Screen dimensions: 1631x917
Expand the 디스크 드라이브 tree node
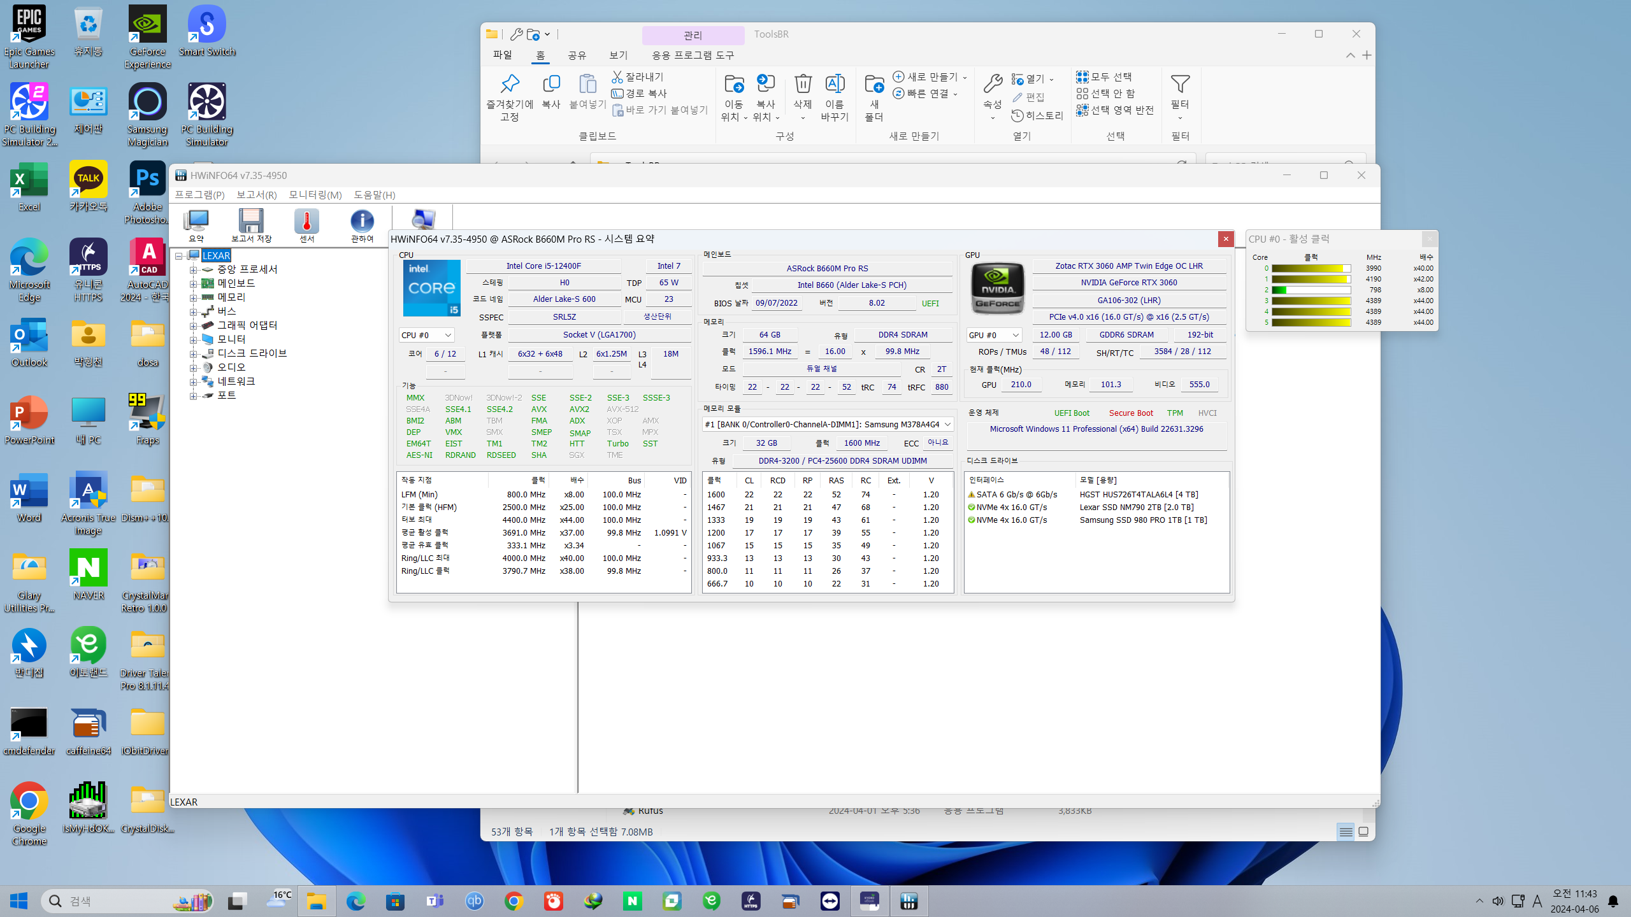[193, 353]
